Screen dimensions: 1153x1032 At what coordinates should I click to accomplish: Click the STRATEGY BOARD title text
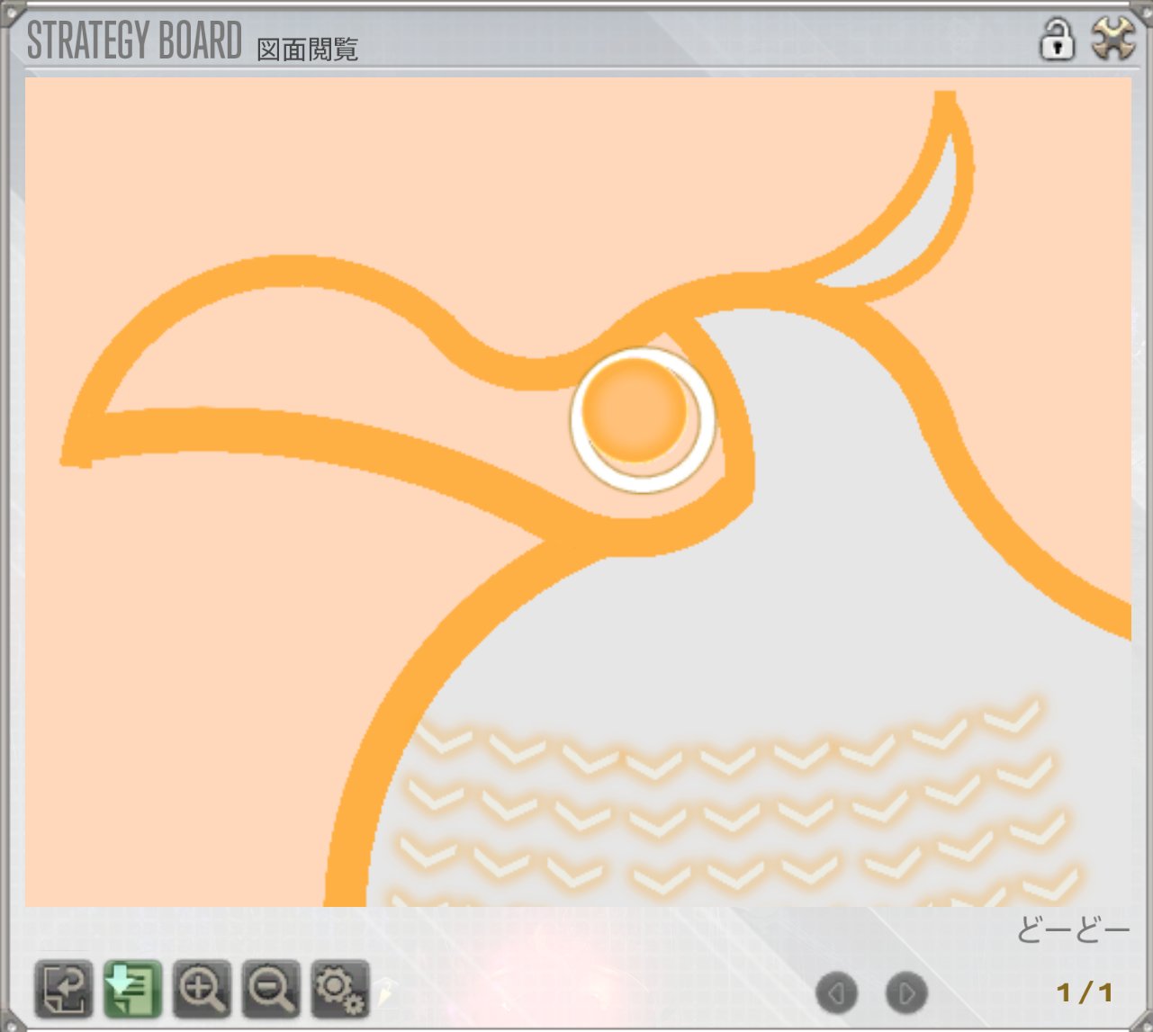[x=135, y=40]
